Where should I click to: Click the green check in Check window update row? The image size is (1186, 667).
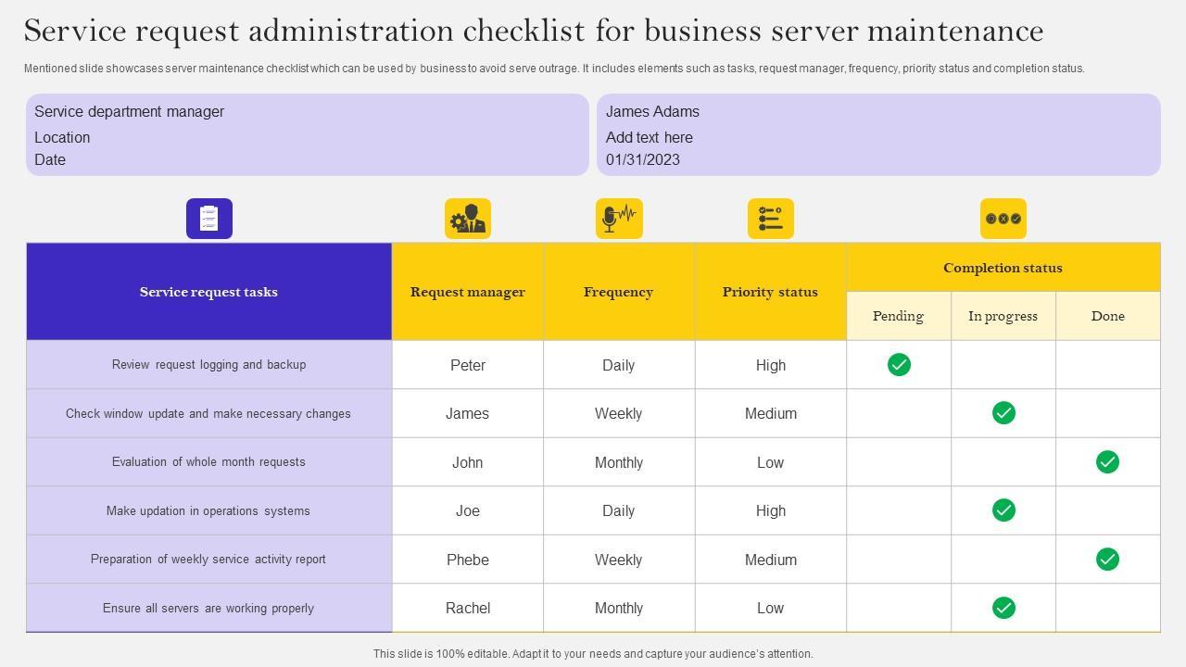click(x=1003, y=413)
